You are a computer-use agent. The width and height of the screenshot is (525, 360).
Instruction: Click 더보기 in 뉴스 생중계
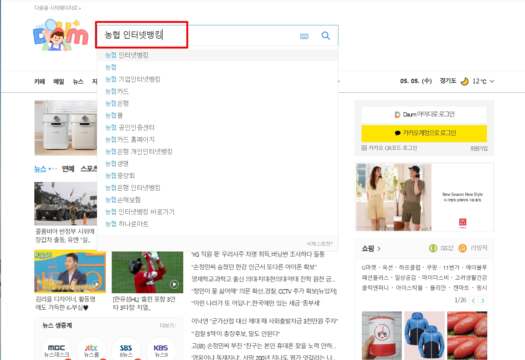[x=168, y=325]
